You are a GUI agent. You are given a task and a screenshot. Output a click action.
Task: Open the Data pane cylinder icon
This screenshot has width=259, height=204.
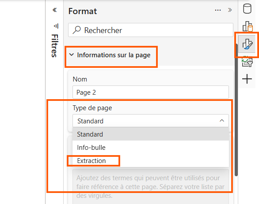click(x=247, y=8)
